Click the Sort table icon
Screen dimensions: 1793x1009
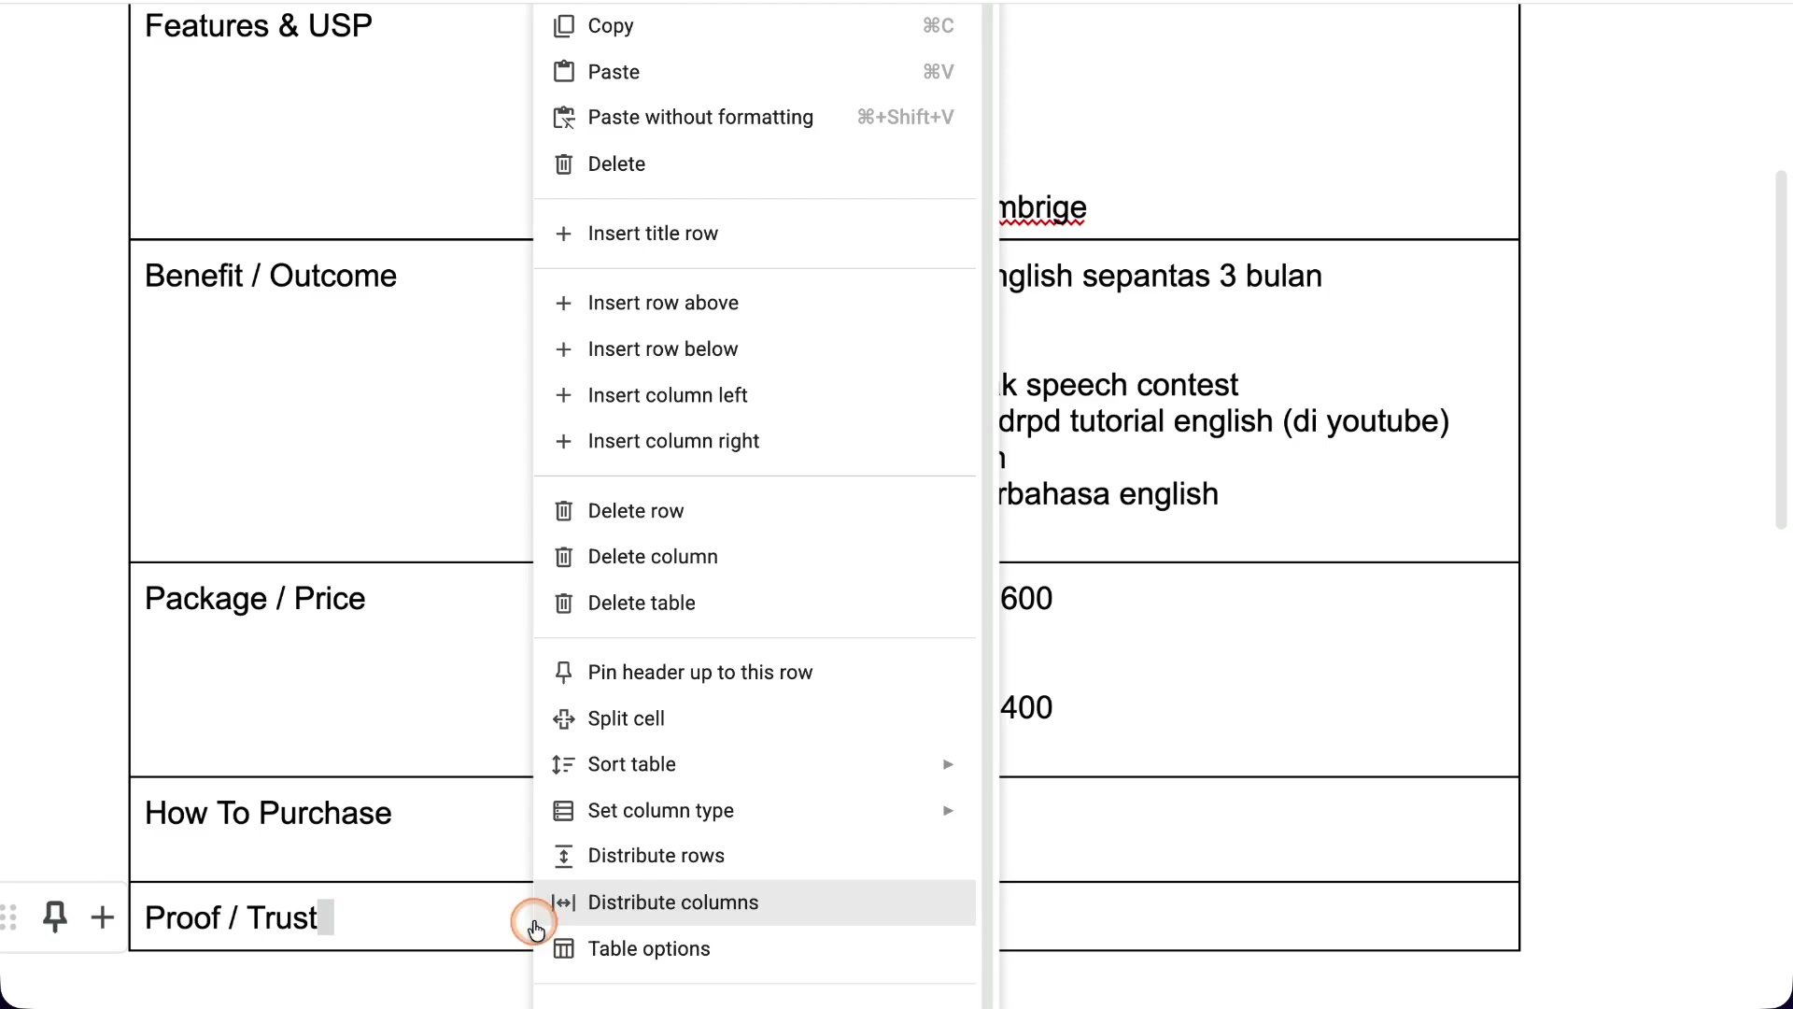(563, 764)
